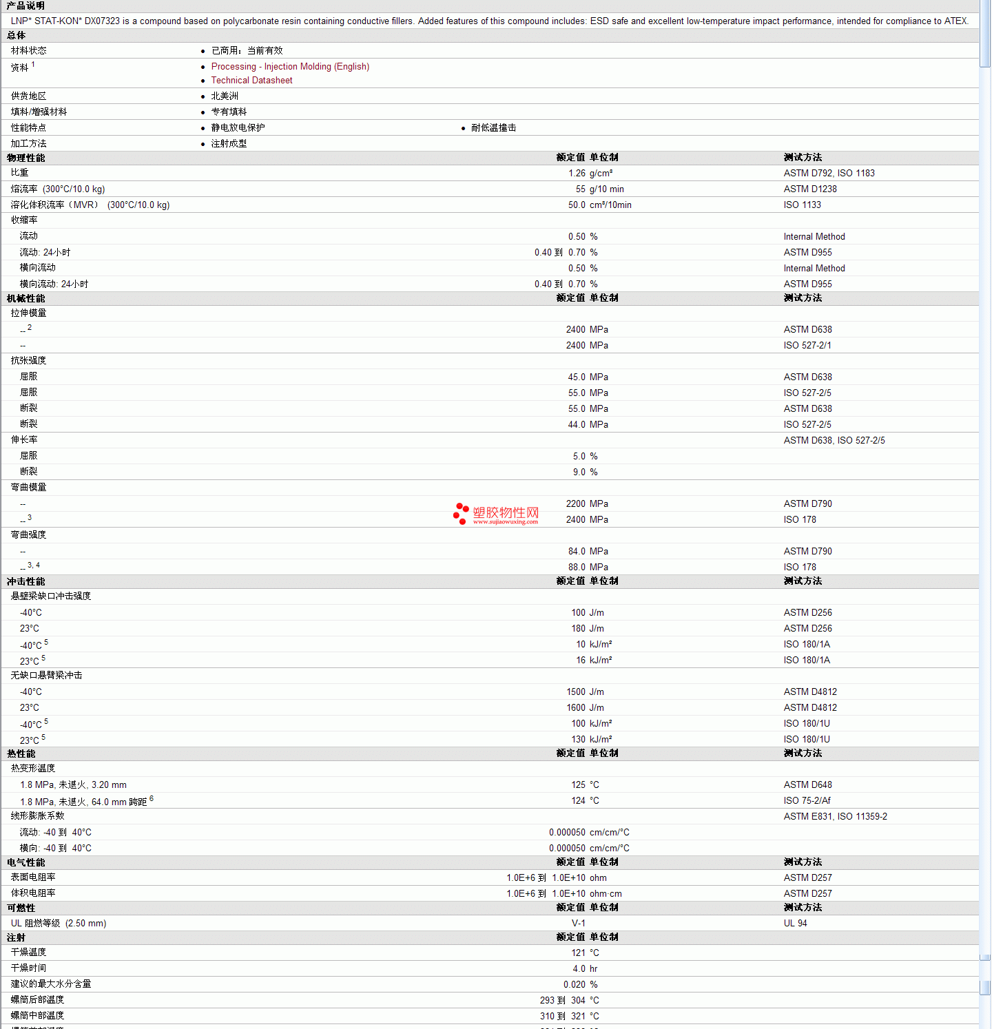The width and height of the screenshot is (992, 1029).
Task: Click the 机械性能 section header
Action: [25, 299]
